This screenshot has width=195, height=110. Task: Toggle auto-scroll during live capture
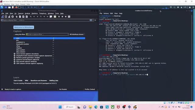click(x=51, y=16)
